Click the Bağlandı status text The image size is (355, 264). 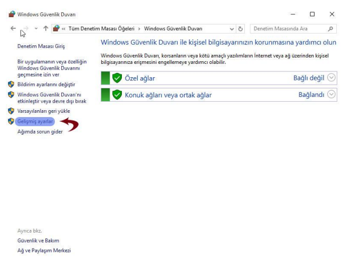(311, 95)
